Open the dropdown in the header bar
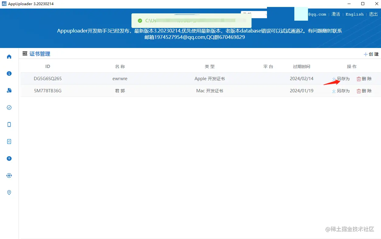 pyautogui.click(x=254, y=14)
